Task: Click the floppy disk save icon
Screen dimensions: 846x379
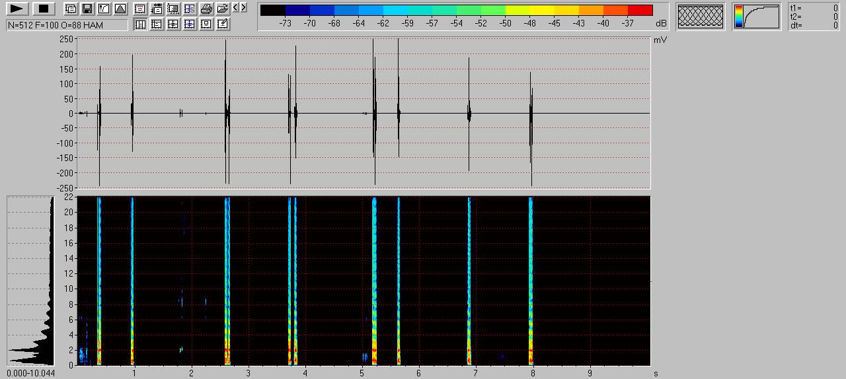Action: point(87,9)
